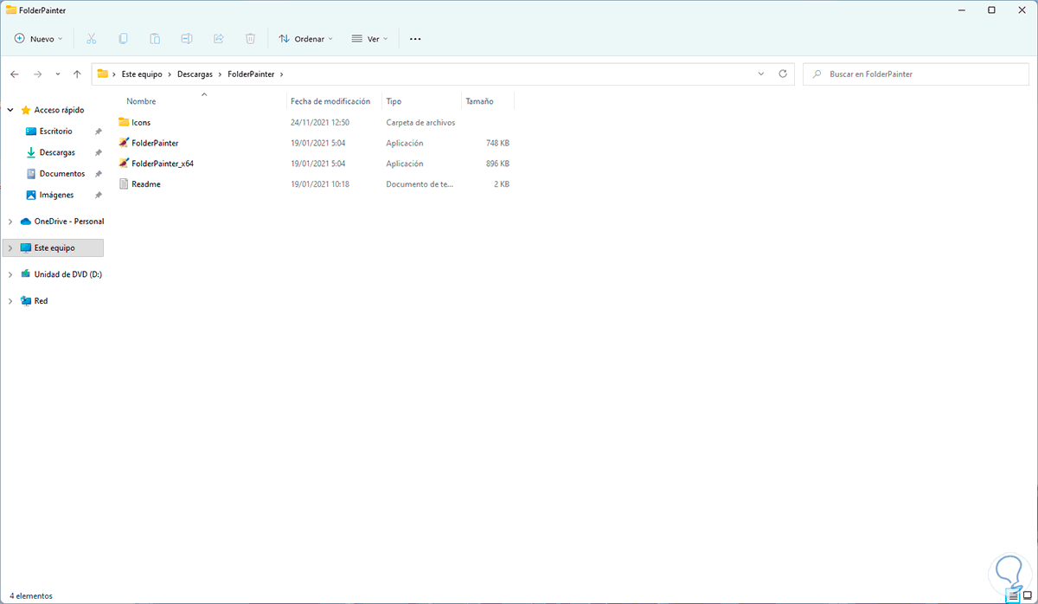Open the Ordenar dropdown
The image size is (1038, 604).
click(305, 39)
